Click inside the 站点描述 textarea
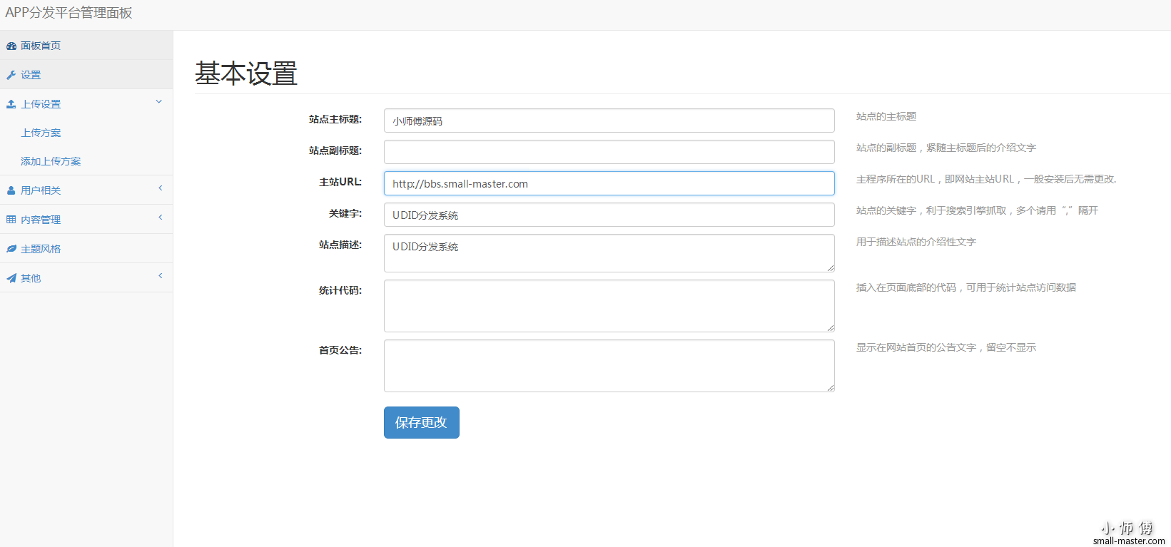Image resolution: width=1171 pixels, height=547 pixels. click(609, 253)
